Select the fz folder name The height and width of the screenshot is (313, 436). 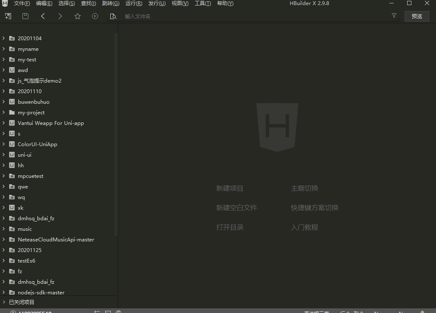coord(20,271)
